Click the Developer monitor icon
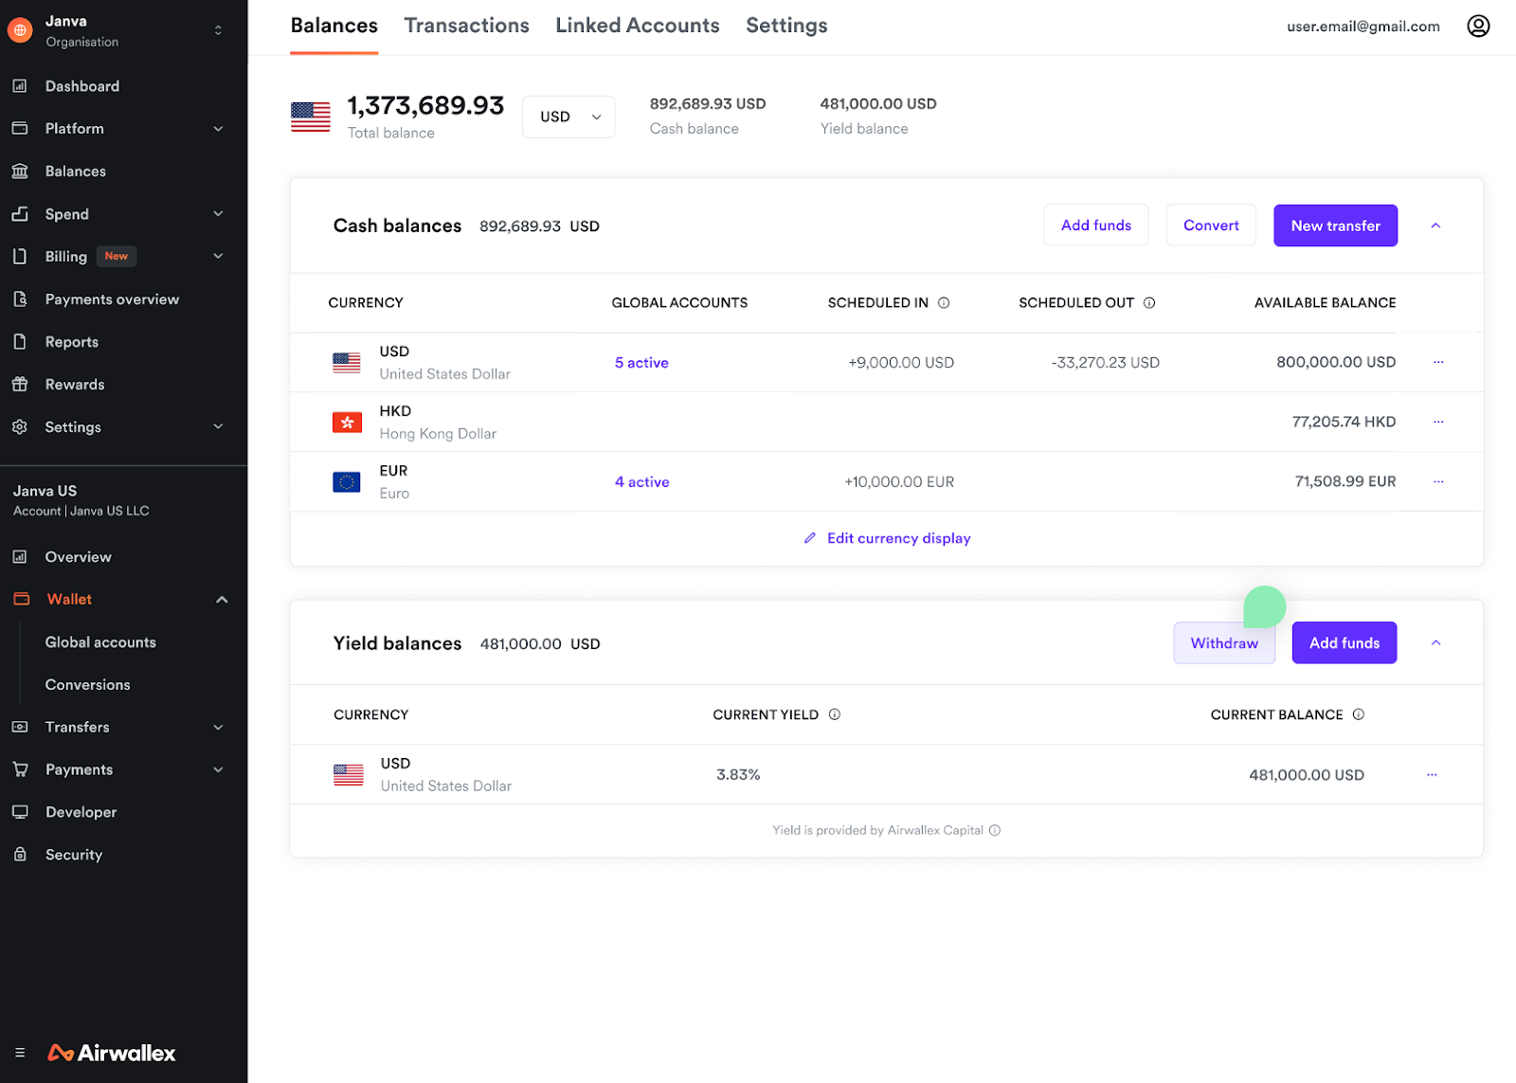The height and width of the screenshot is (1083, 1516). tap(20, 812)
